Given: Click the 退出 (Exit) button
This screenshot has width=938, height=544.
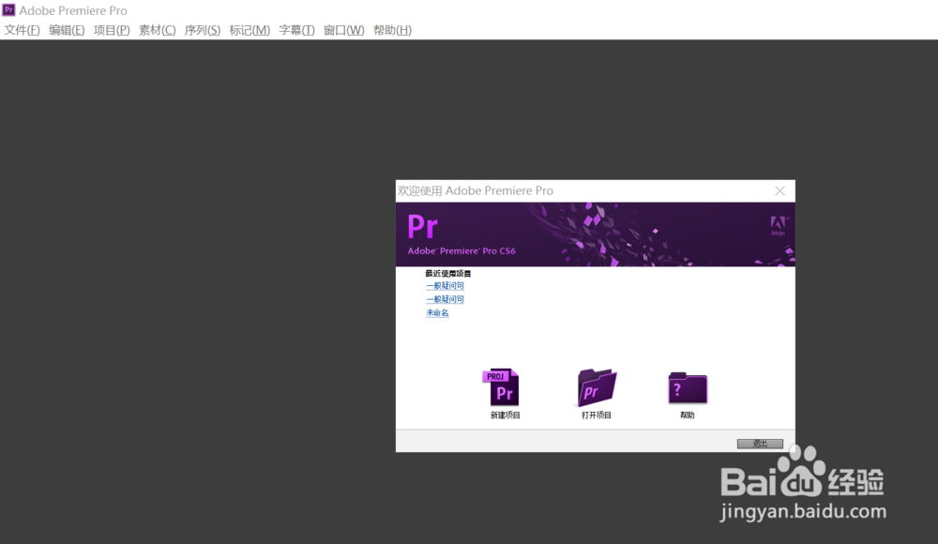Looking at the screenshot, I should (x=760, y=444).
